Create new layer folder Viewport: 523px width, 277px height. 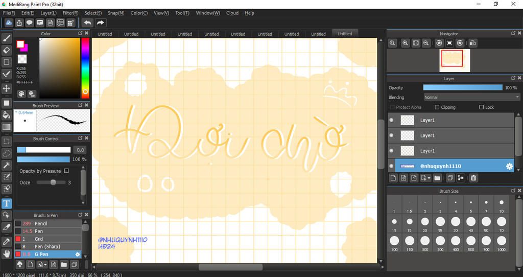(x=437, y=178)
